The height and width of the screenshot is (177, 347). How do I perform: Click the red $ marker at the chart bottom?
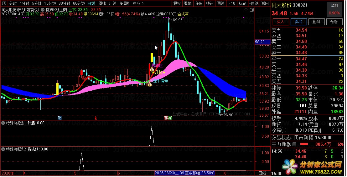click(96, 118)
